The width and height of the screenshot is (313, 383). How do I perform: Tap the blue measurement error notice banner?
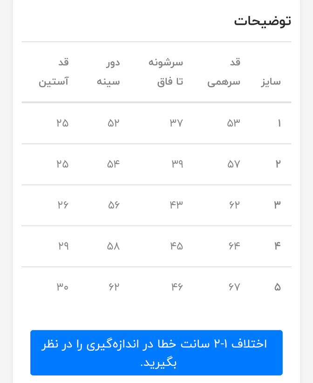click(156, 353)
